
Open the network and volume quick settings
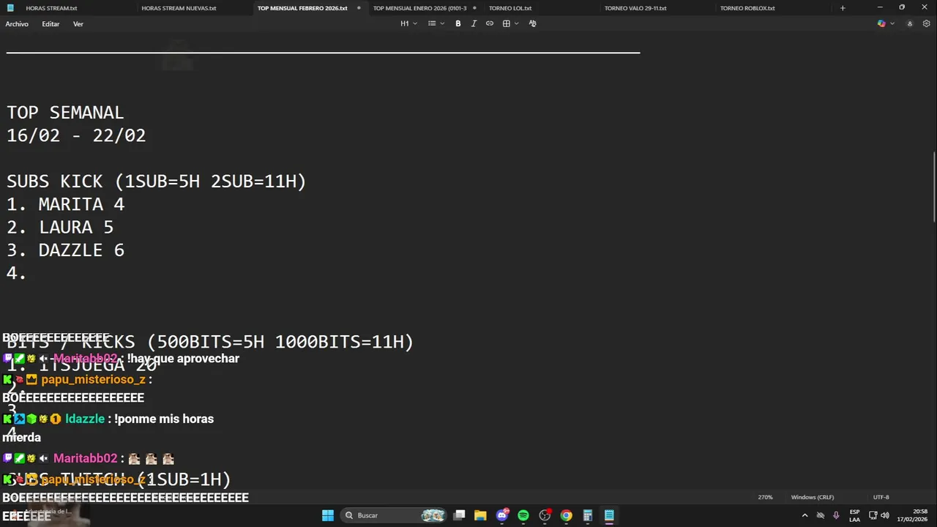tap(879, 515)
